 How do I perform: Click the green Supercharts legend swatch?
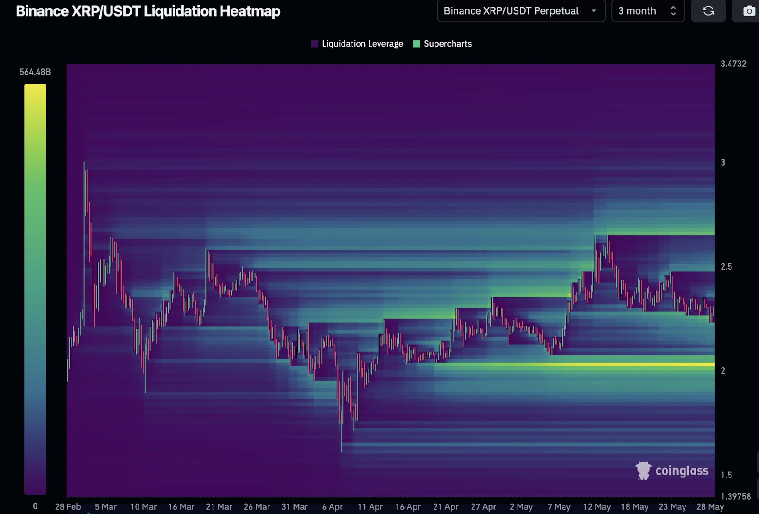417,44
